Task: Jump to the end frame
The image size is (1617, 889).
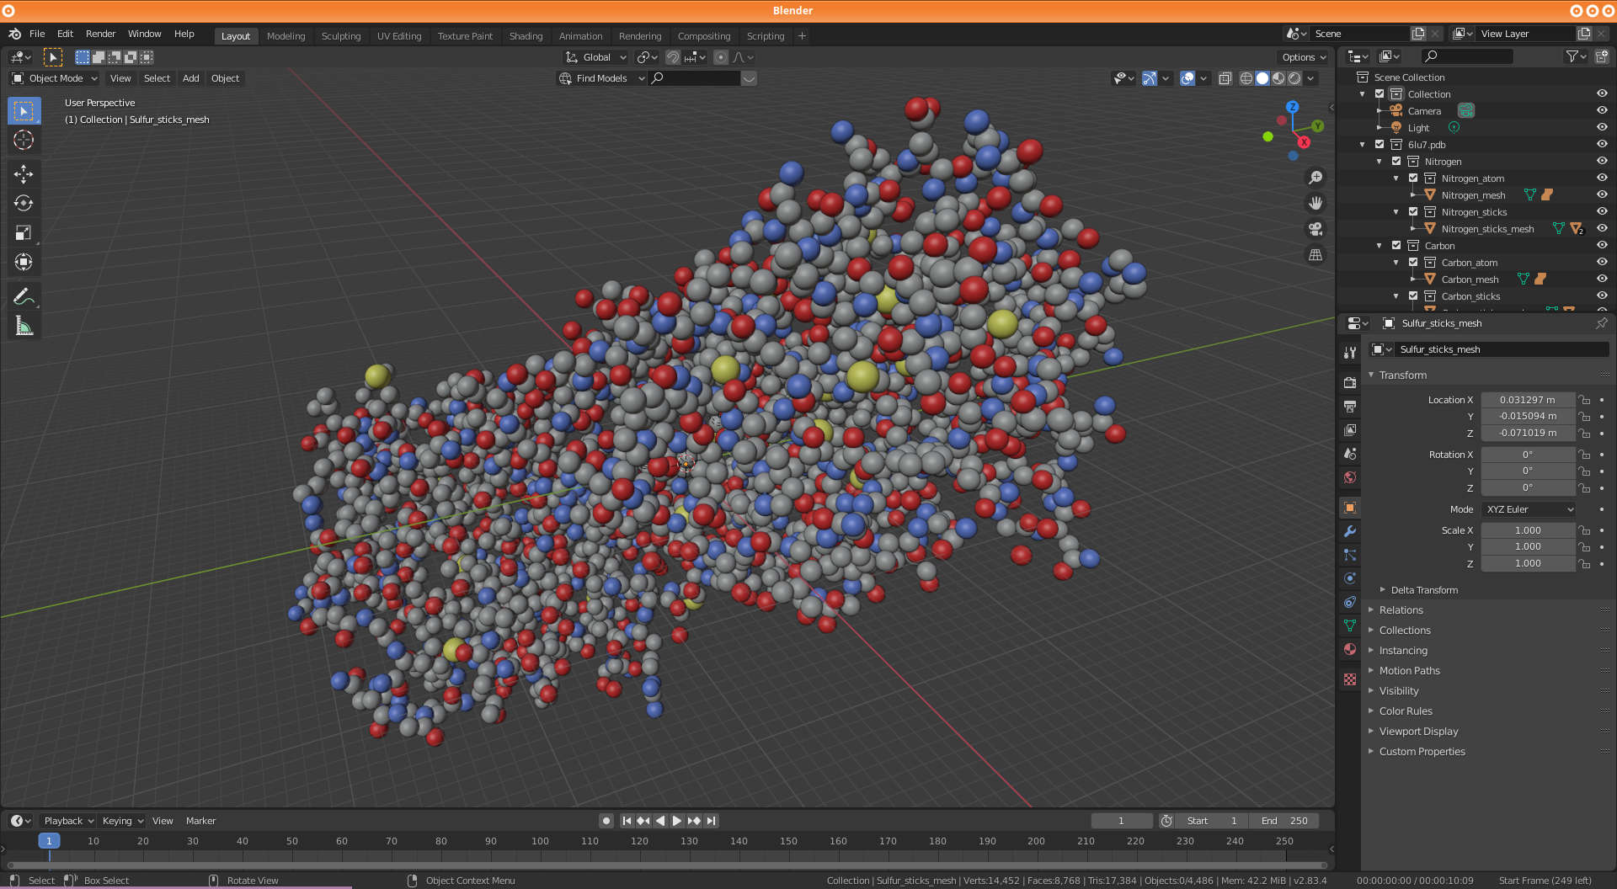Action: click(712, 821)
